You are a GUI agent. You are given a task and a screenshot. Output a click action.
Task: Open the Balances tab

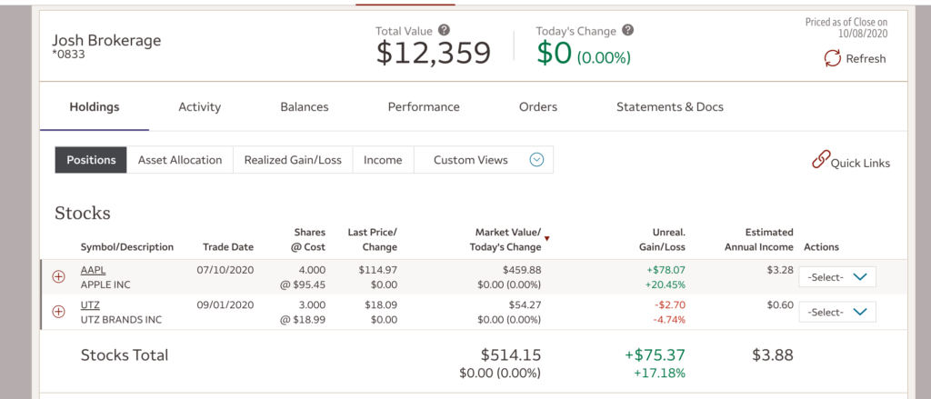[x=304, y=107]
